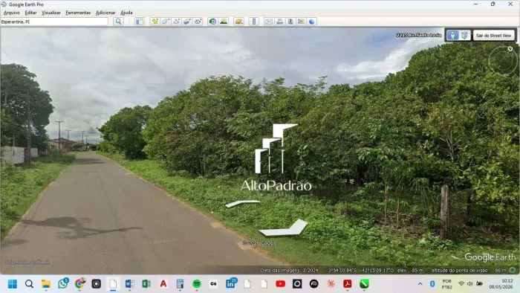520x293 pixels.
Task: Open the Ferramentas menu
Action: point(78,13)
